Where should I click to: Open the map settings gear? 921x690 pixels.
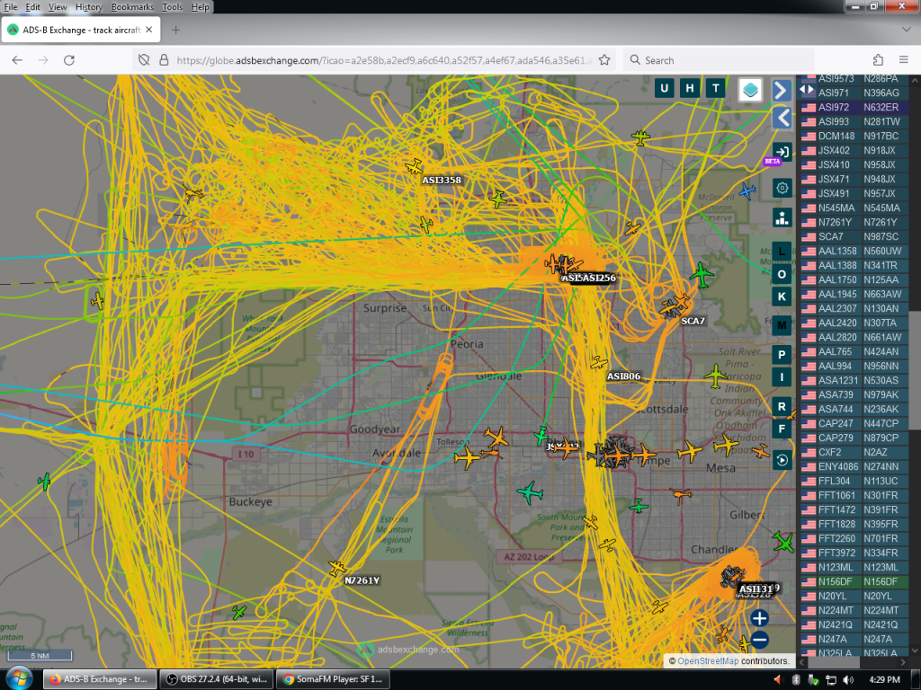(782, 188)
